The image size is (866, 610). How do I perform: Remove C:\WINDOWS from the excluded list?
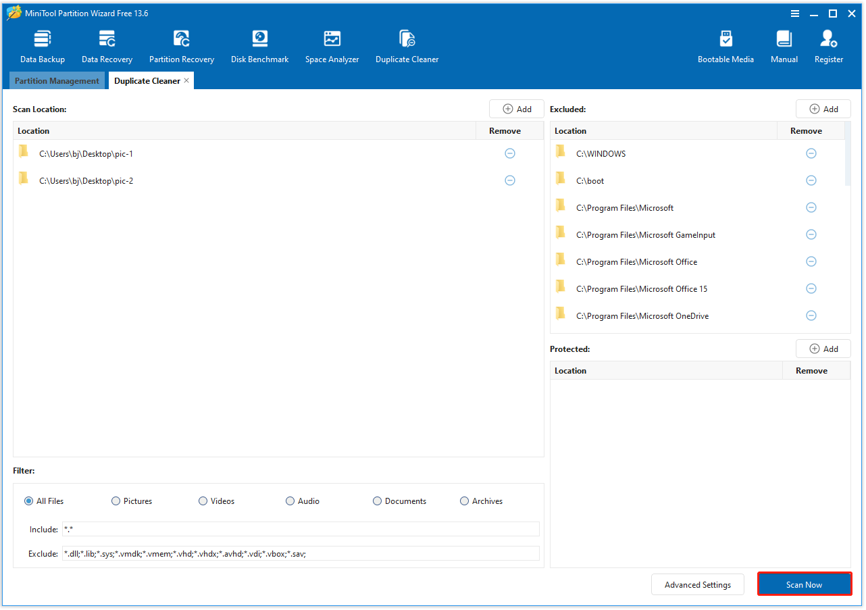click(811, 153)
